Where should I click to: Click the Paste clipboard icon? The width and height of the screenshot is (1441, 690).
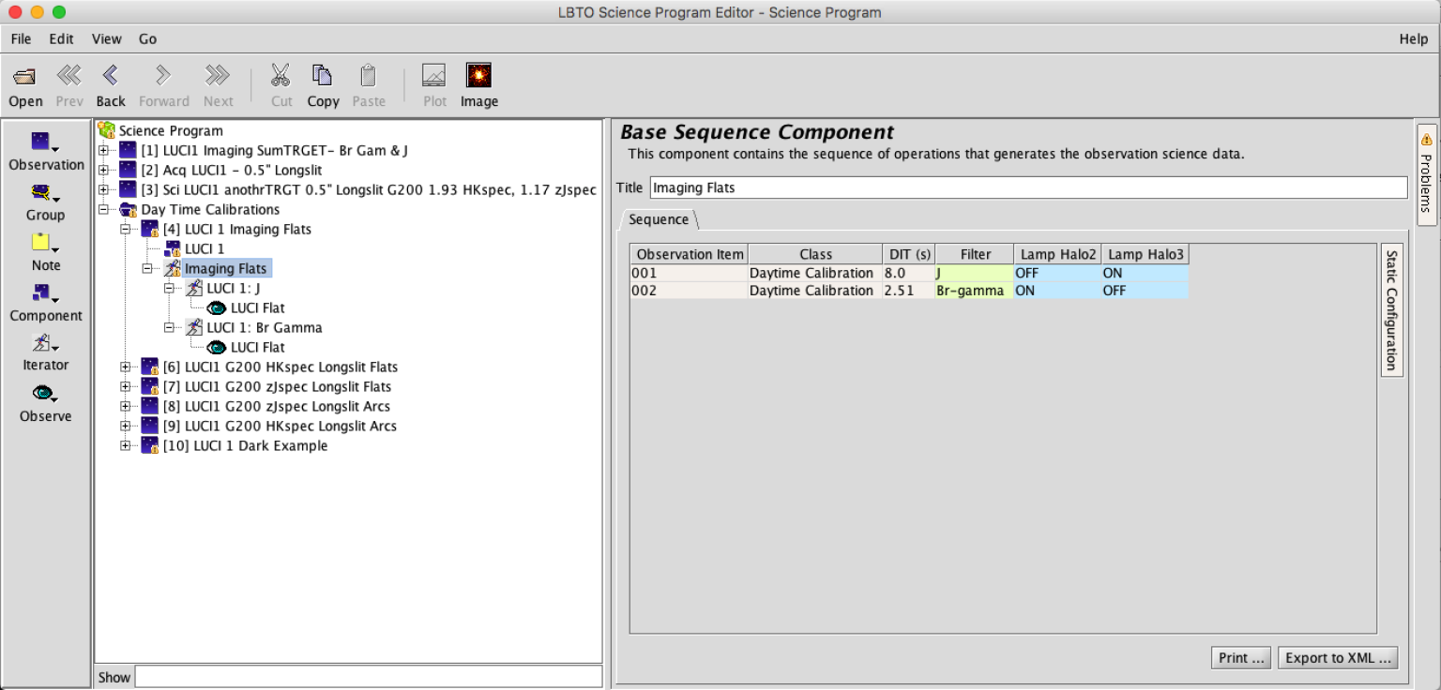pyautogui.click(x=369, y=75)
